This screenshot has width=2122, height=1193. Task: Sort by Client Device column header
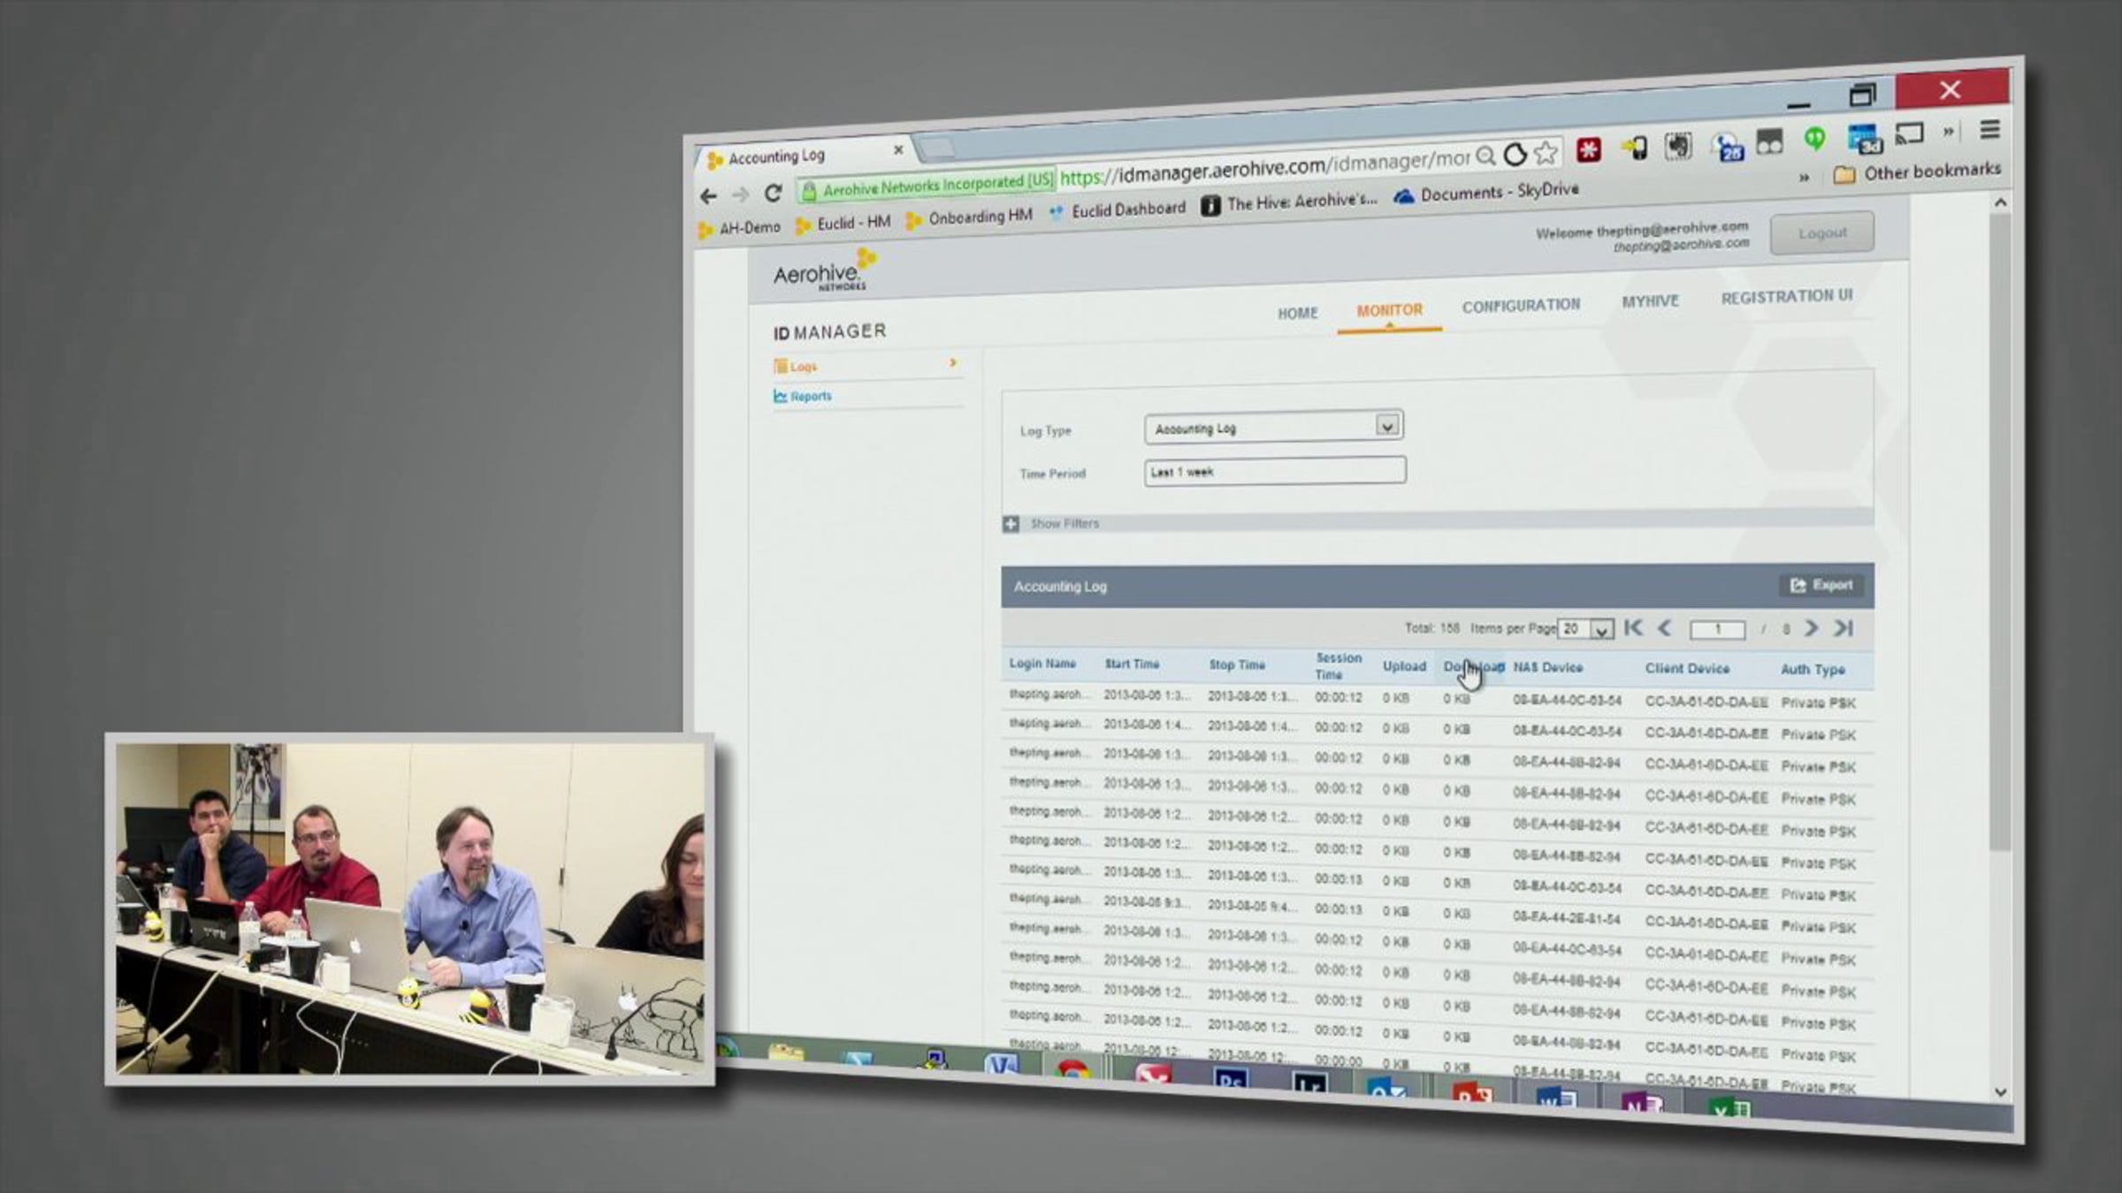pyautogui.click(x=1686, y=668)
